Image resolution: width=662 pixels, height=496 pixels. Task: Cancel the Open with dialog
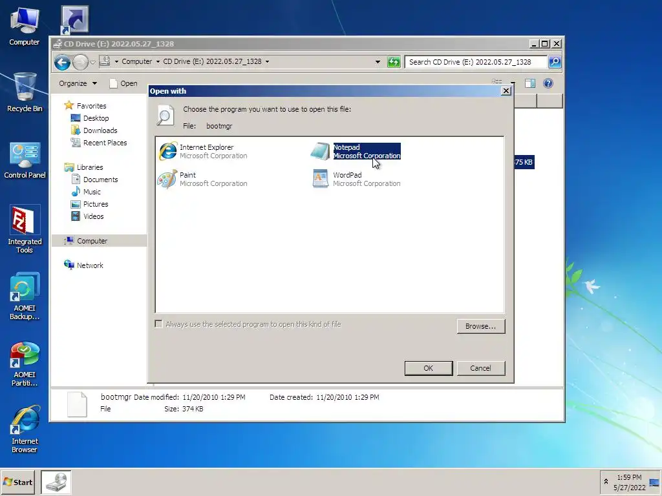[480, 368]
